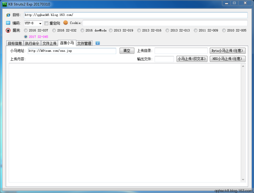Click the HEX小马上传(任意) button
Image resolution: width=254 pixels, height=193 pixels.
point(228,59)
